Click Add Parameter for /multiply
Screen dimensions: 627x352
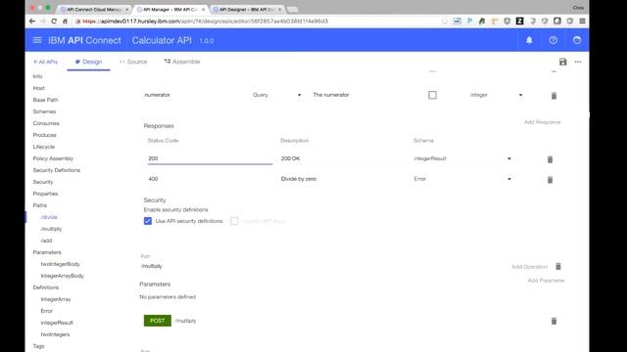click(x=546, y=281)
